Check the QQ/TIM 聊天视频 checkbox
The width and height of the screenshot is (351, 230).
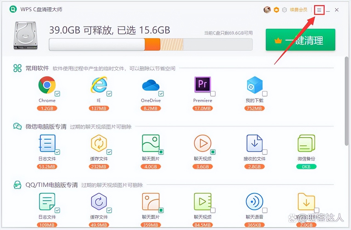tap(213, 210)
